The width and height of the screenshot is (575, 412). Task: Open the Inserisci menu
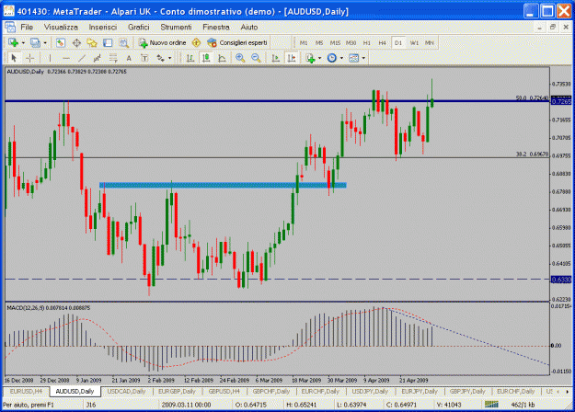click(x=103, y=27)
